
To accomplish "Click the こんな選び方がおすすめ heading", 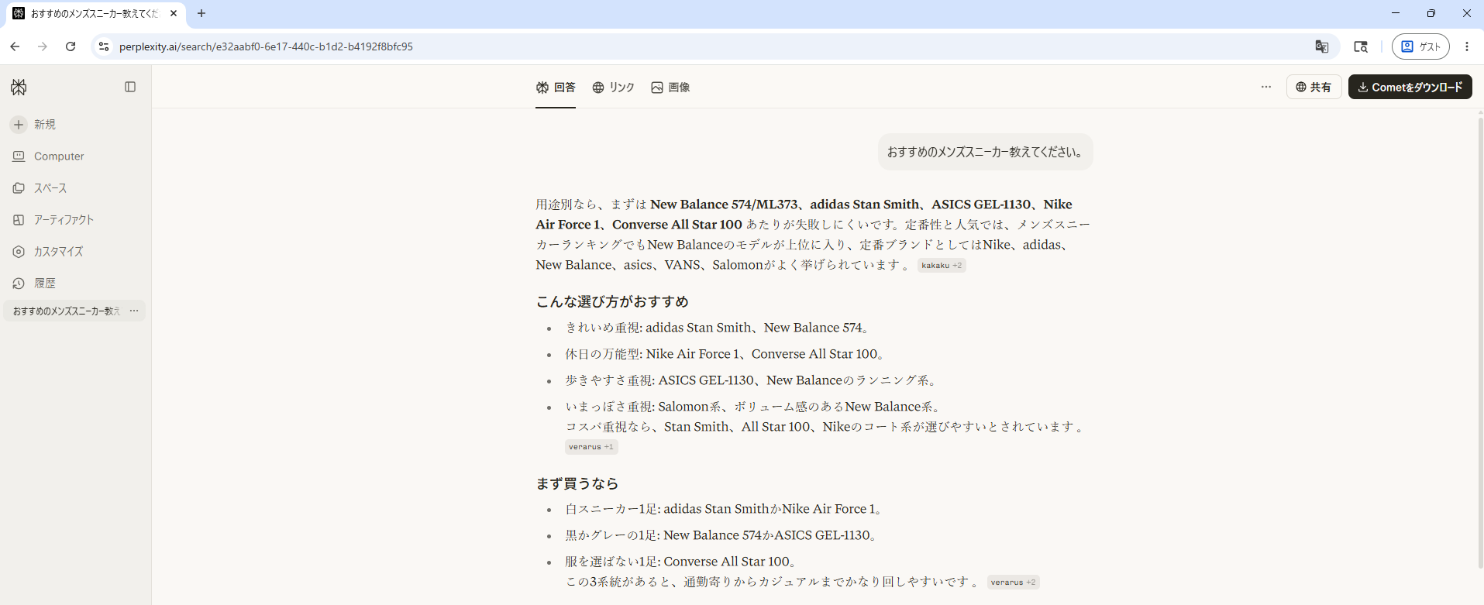I will (x=612, y=301).
